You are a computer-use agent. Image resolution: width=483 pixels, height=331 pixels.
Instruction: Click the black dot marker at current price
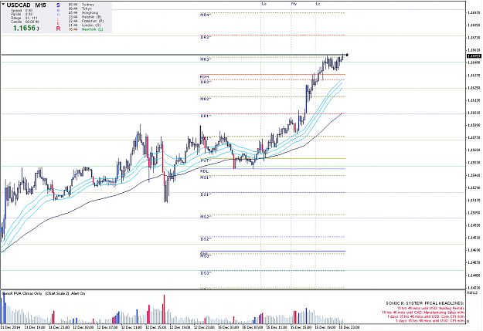347,55
